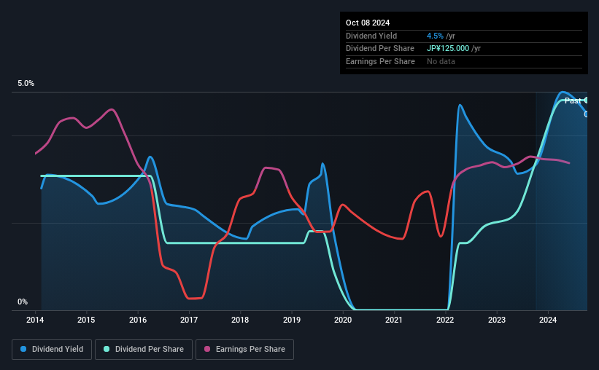Screen dimensions: 599x370
Task: Select the 2016 x-axis label
Action: [137, 320]
